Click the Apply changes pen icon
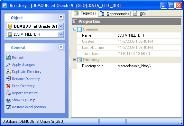This screenshot has height=126, width=184. tap(8, 65)
